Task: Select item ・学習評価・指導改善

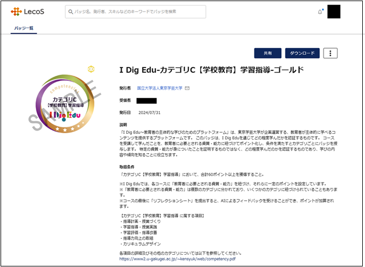Action: point(138,233)
